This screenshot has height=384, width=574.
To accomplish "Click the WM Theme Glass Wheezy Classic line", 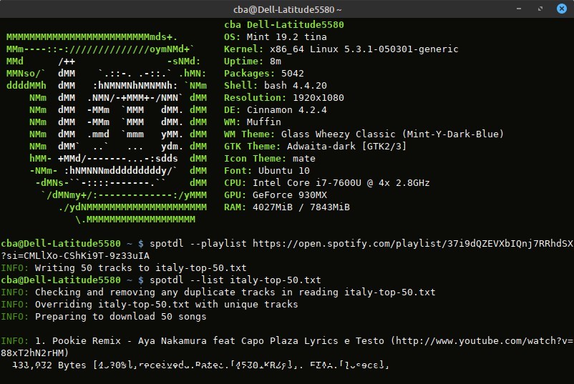I will click(364, 134).
